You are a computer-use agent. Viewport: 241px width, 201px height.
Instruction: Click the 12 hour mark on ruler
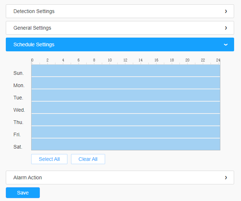pos(125,60)
